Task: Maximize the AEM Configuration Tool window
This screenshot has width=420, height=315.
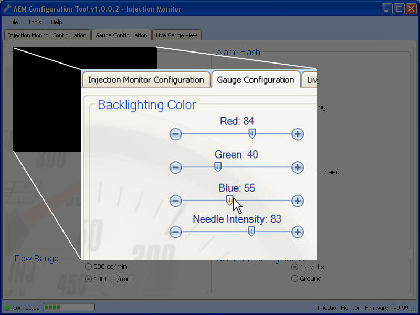Action: point(399,9)
